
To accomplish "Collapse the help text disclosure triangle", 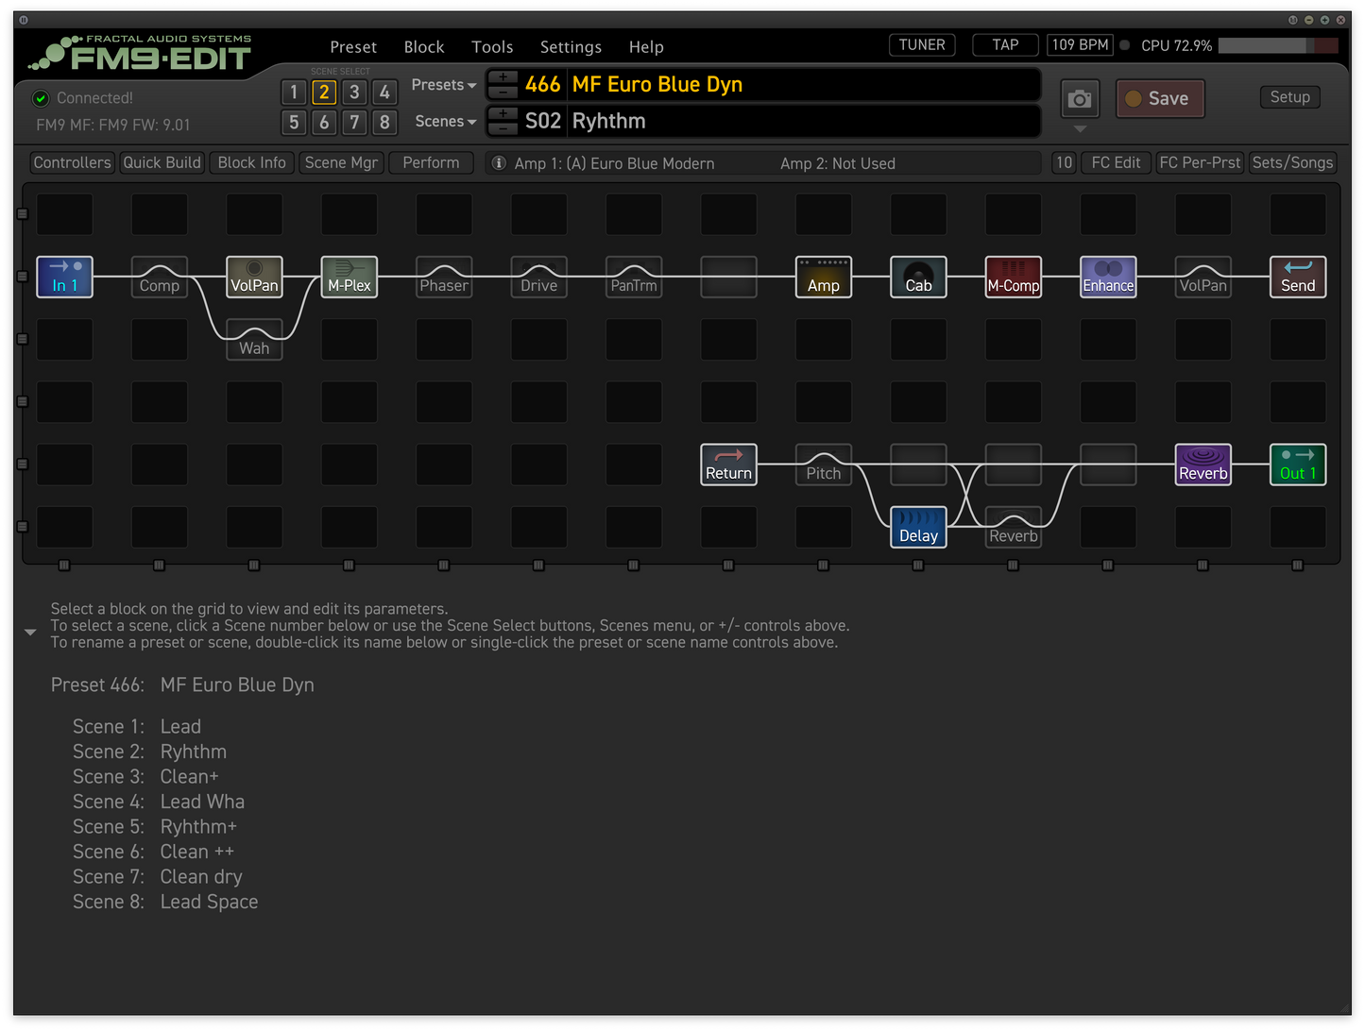I will (x=30, y=631).
